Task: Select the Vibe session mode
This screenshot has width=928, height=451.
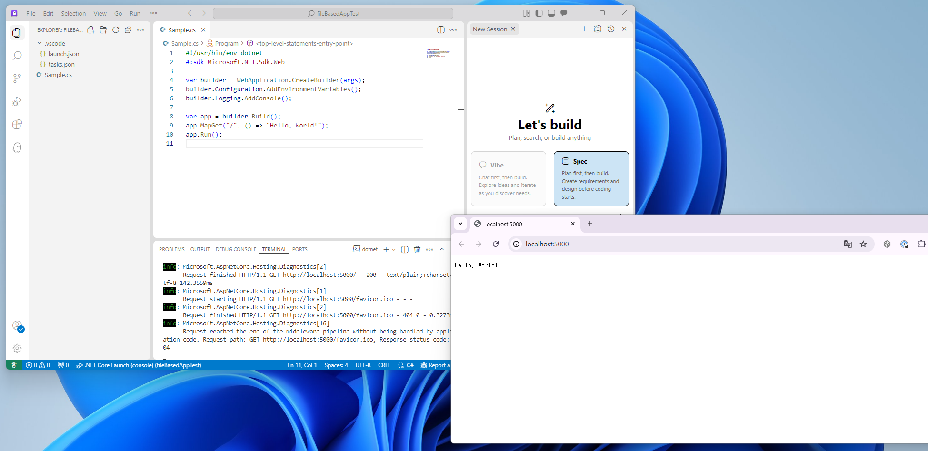Action: click(509, 178)
